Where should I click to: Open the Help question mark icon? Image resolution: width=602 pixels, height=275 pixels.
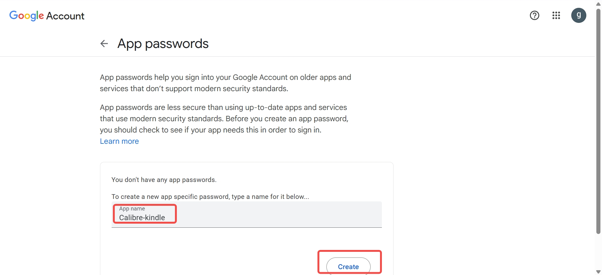tap(535, 15)
